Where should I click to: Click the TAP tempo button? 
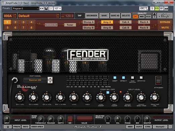tap(80, 16)
